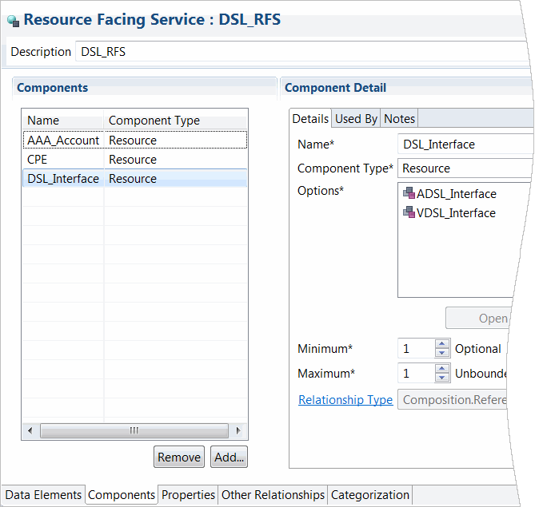Image resolution: width=535 pixels, height=507 pixels.
Task: Select the AAA_Account row
Action: click(x=135, y=140)
